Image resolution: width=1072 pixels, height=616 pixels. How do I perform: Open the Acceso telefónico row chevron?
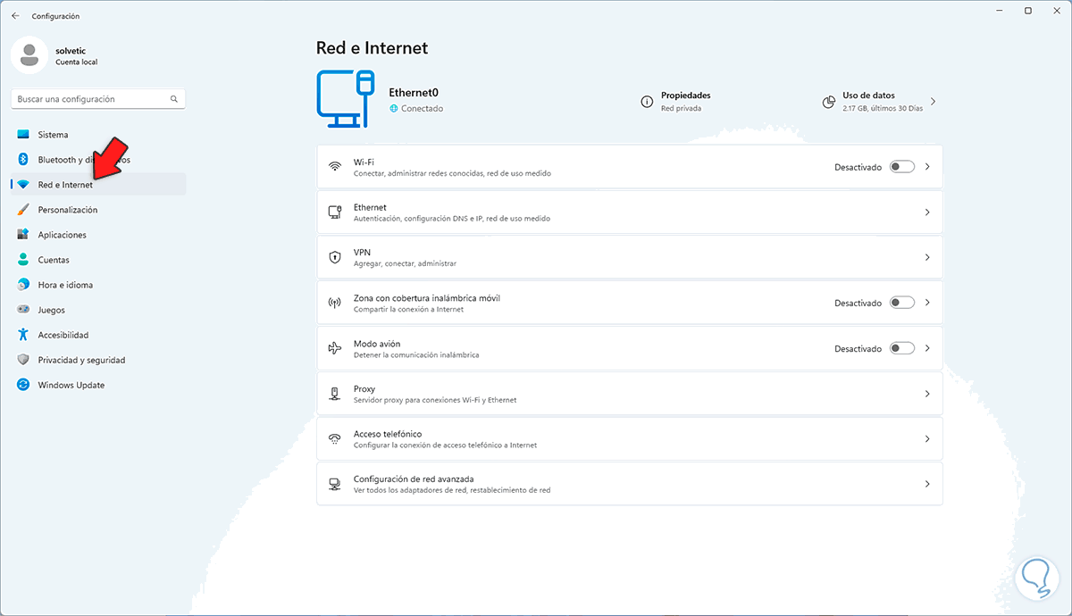[x=927, y=438]
